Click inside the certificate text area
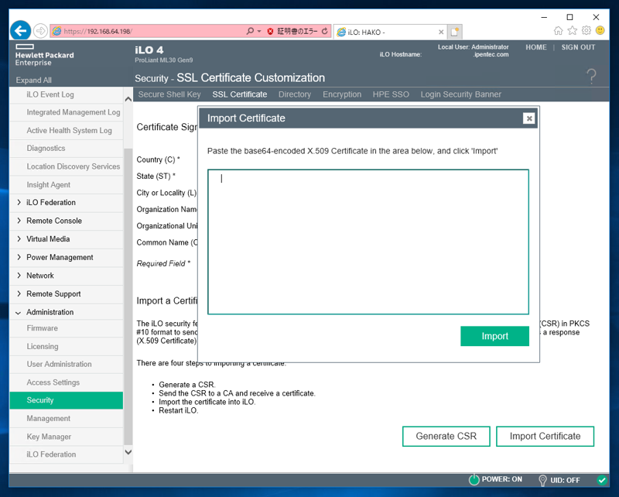The image size is (619, 497). [368, 242]
